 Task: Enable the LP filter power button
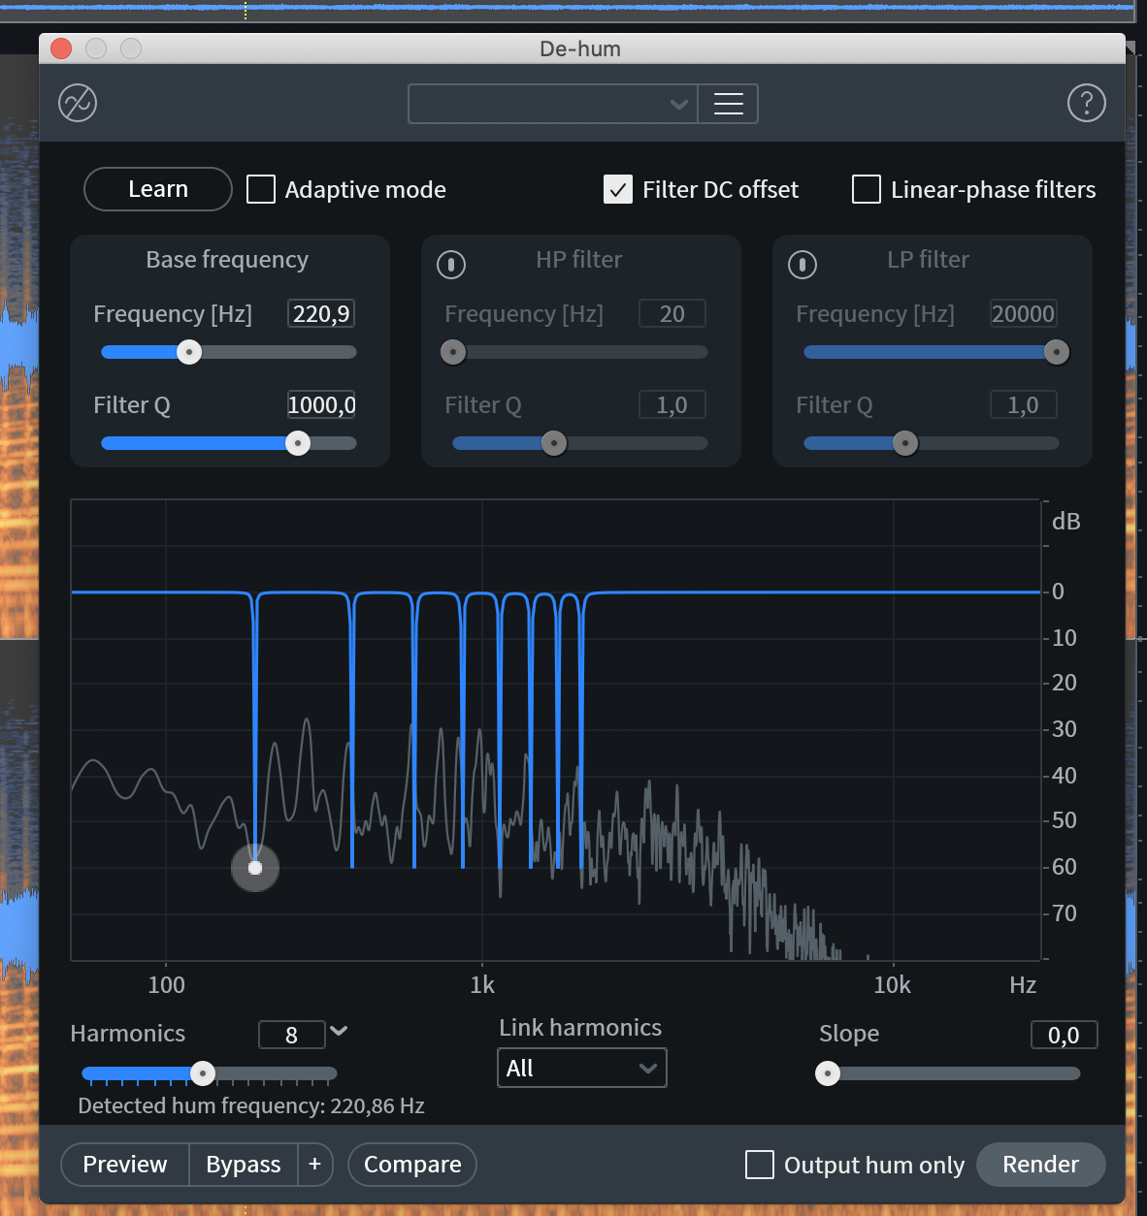pyautogui.click(x=803, y=264)
